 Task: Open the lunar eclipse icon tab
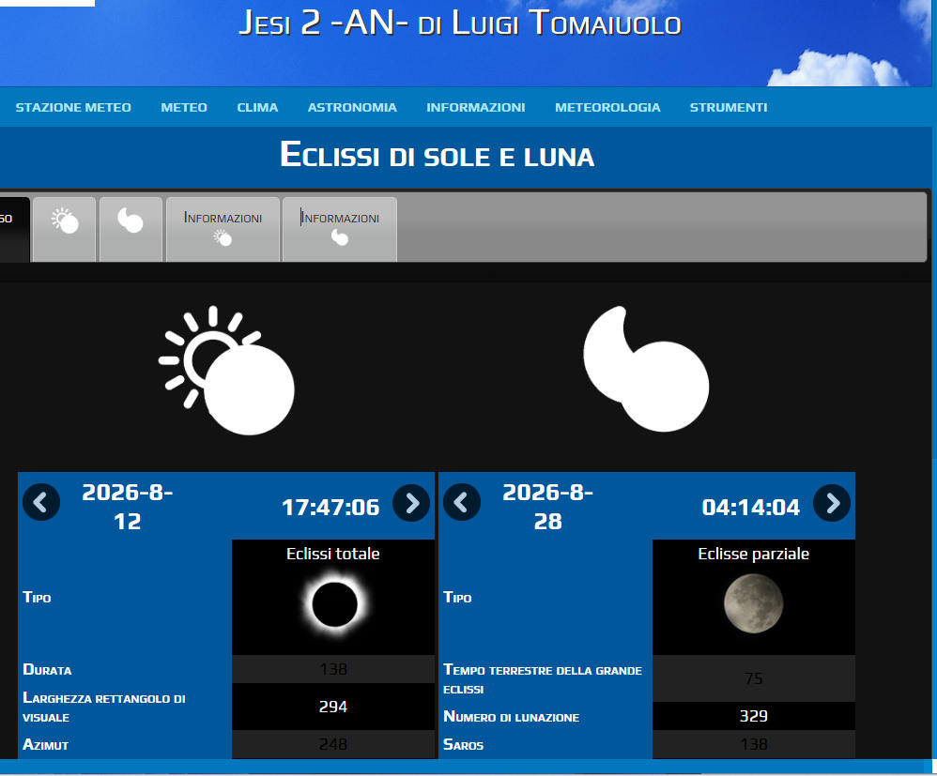(131, 228)
